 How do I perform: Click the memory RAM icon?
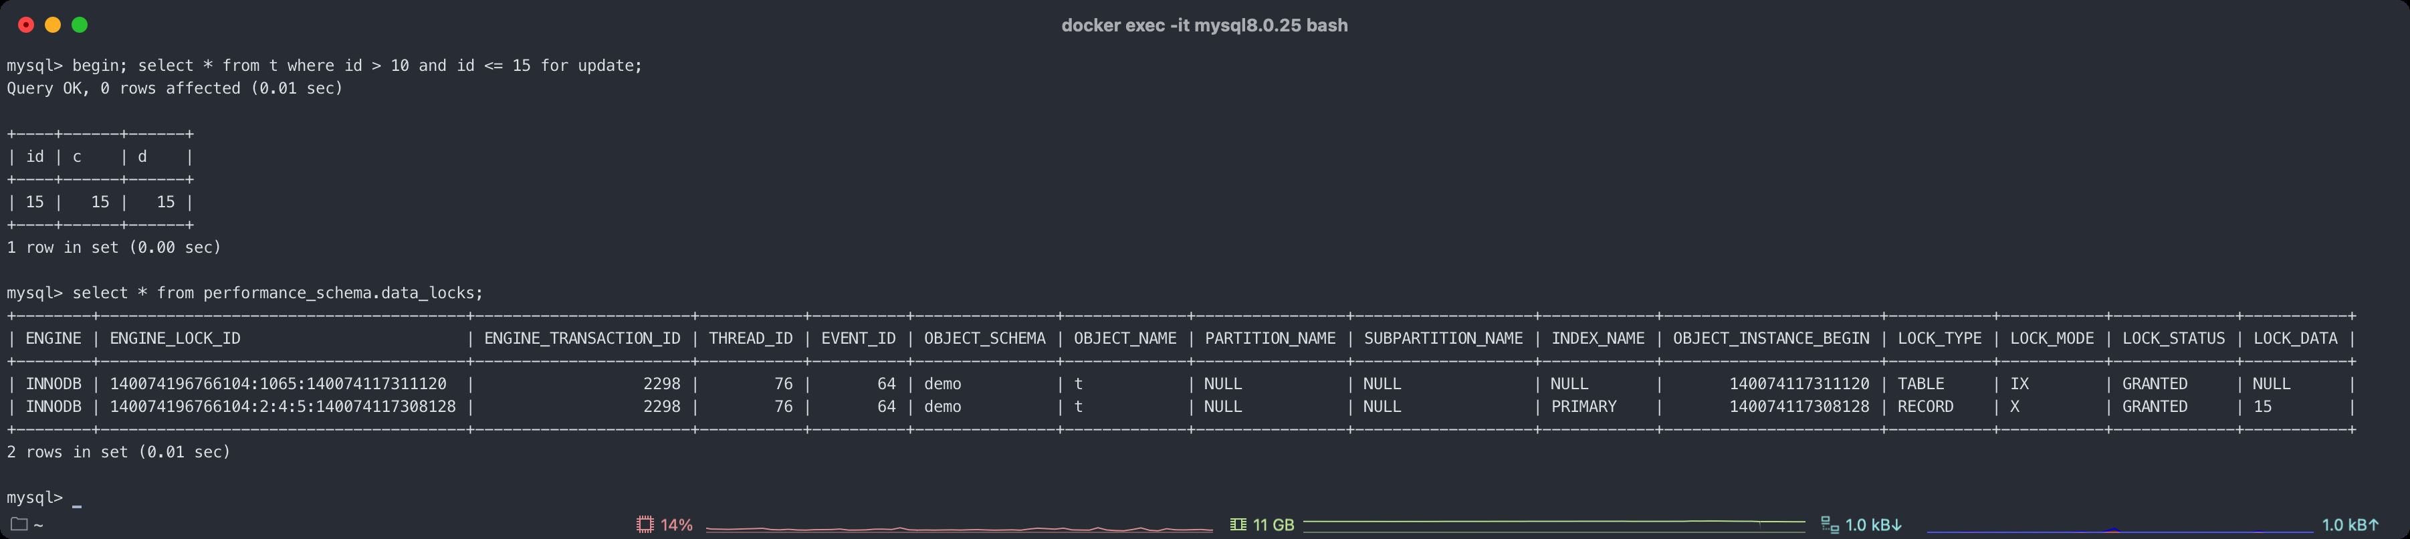click(1238, 525)
